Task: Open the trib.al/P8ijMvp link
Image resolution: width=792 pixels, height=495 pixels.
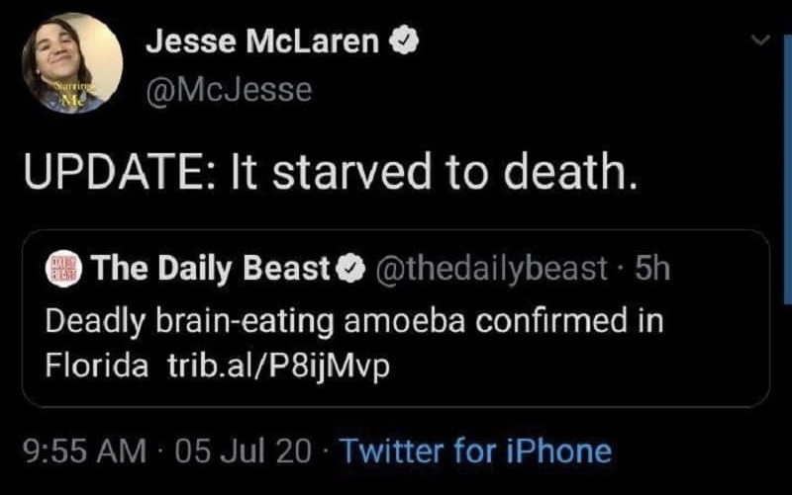Action: click(272, 366)
